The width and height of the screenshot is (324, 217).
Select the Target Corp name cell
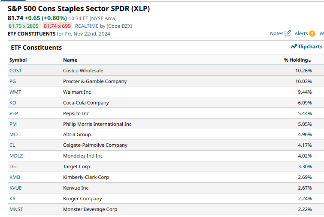tap(76, 167)
